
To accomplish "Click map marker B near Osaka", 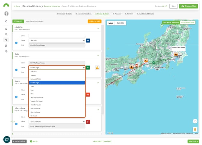I will point(131,67).
